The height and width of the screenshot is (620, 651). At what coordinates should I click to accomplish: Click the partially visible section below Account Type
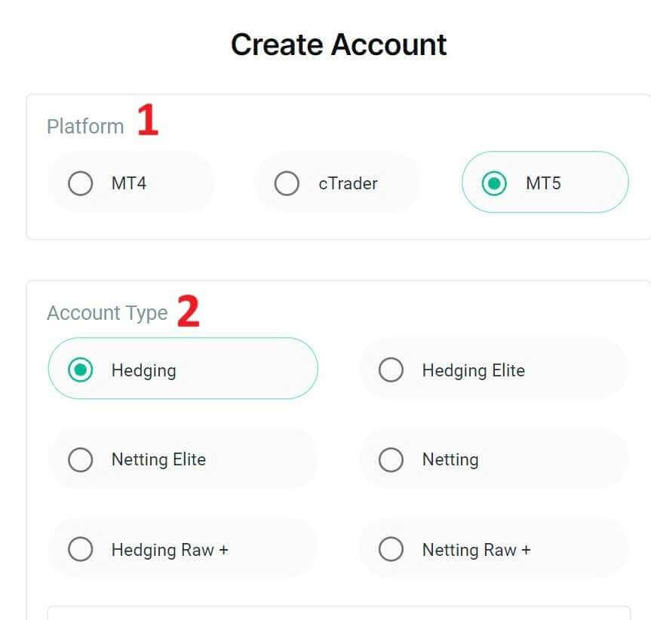pos(339,615)
